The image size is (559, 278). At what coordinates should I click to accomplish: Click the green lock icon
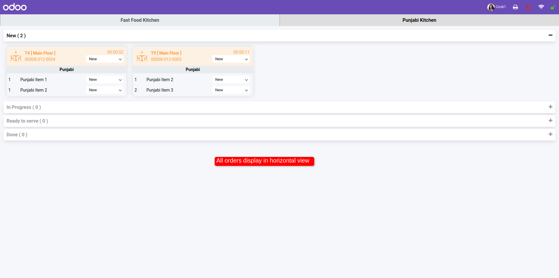[553, 7]
